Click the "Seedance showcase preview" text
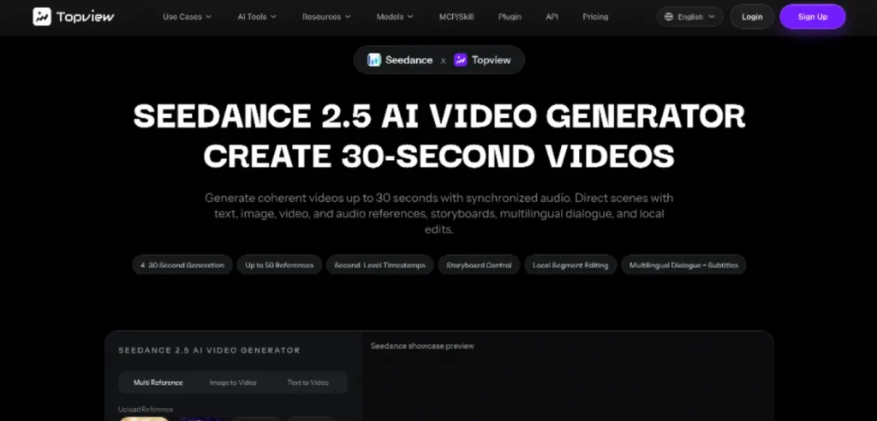Screen dimensions: 877x421 422,346
